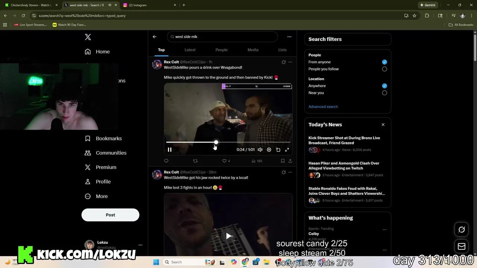Open more options on the 38m post
477x268 pixels.
(x=290, y=172)
